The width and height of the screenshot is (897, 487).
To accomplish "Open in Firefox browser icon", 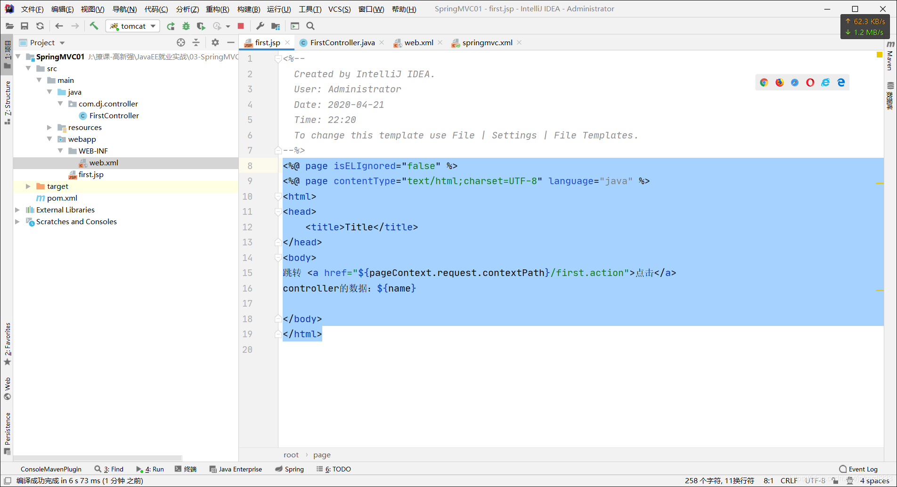I will (780, 82).
